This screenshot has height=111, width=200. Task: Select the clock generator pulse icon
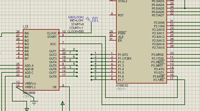tap(95, 19)
